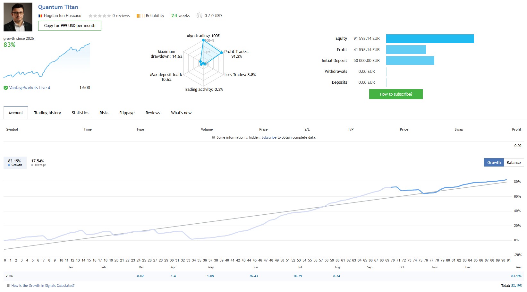Toggle the 17.54% Average series legend
This screenshot has height=292, width=527.
(x=38, y=163)
